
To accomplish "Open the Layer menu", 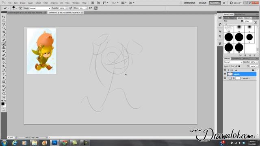I will (x=30, y=3).
